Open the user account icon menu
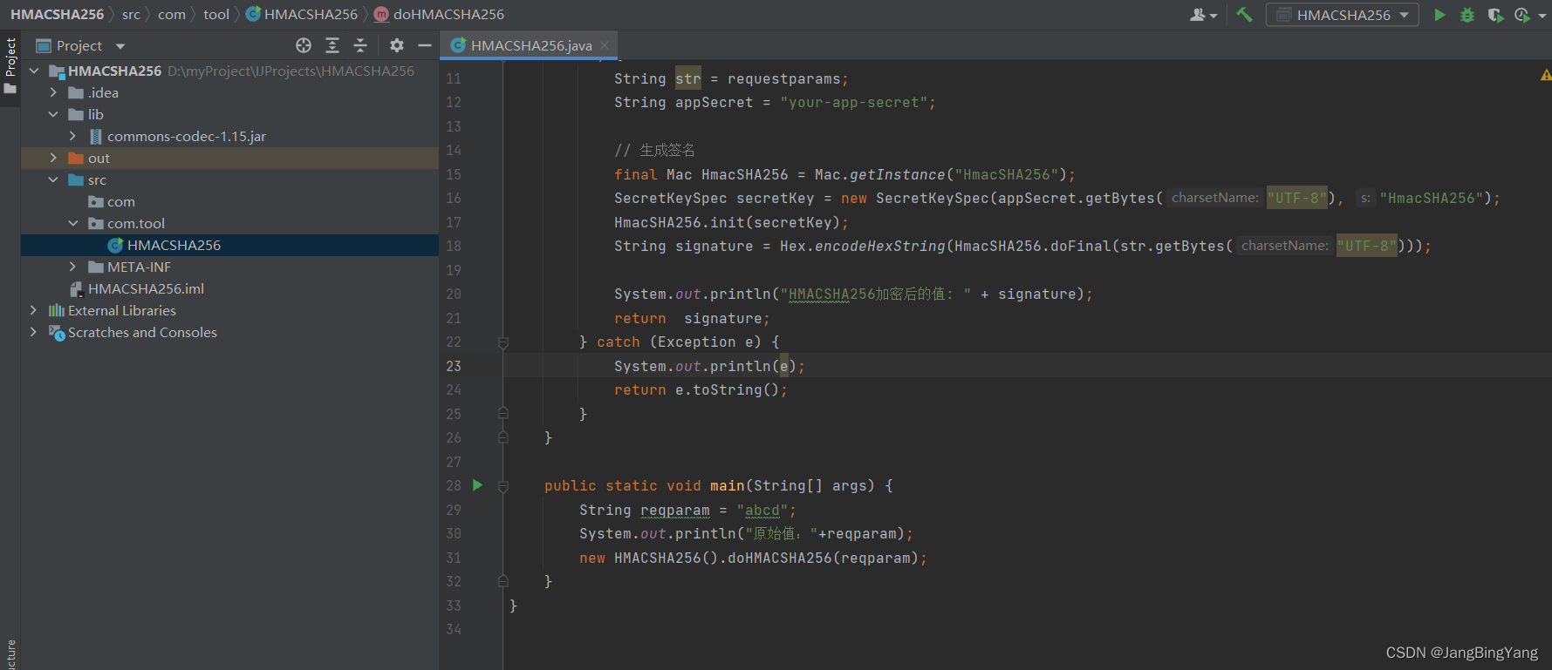 point(1203,15)
